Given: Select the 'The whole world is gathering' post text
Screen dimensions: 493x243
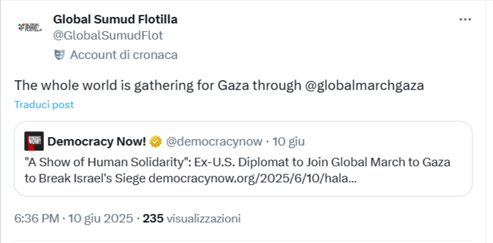Looking at the screenshot, I should [x=219, y=85].
